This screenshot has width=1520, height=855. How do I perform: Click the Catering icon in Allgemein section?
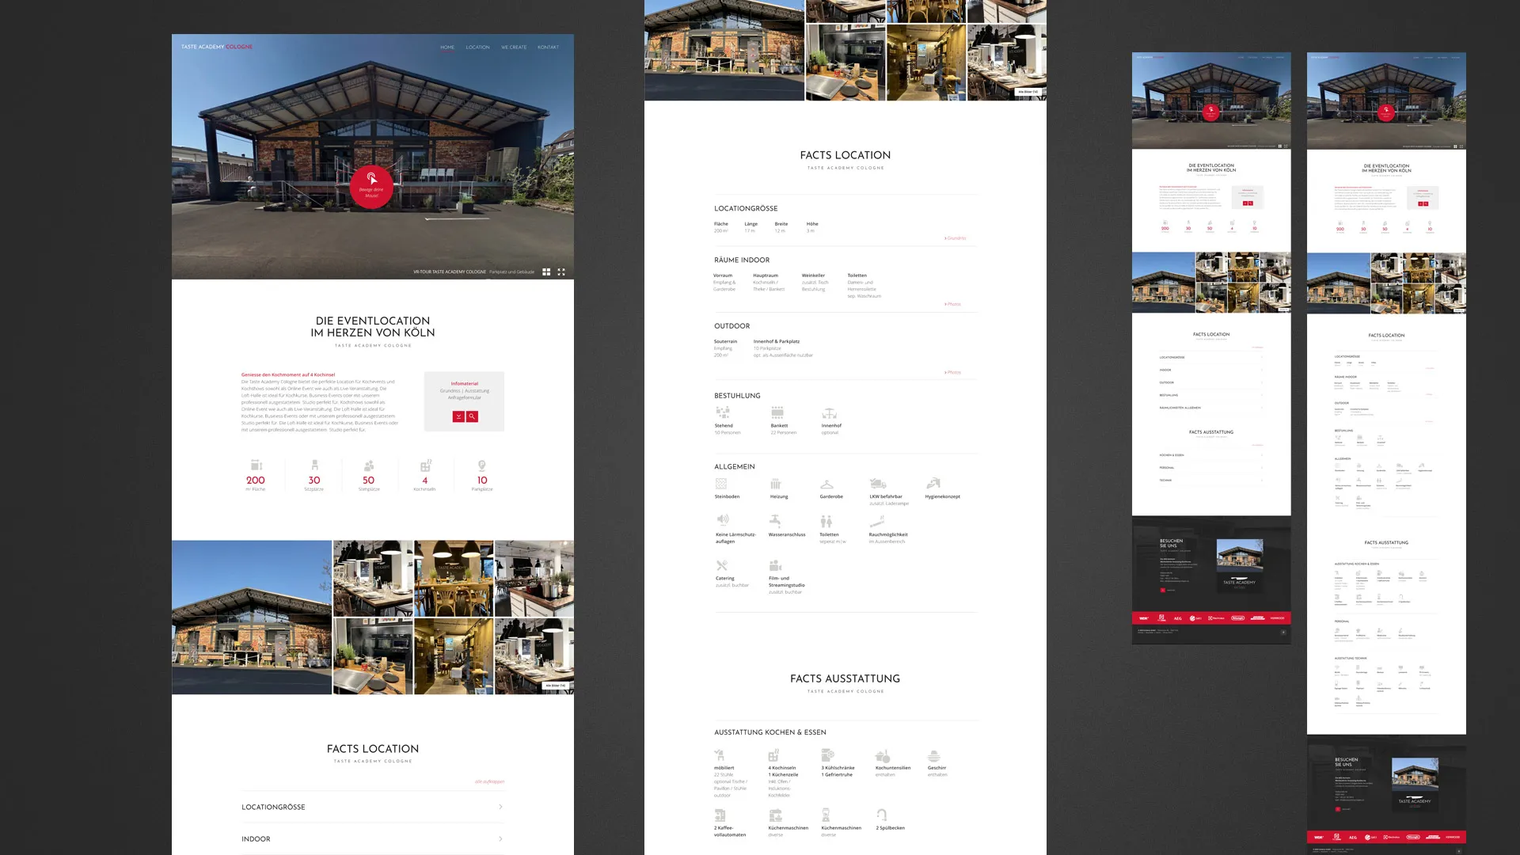(721, 565)
